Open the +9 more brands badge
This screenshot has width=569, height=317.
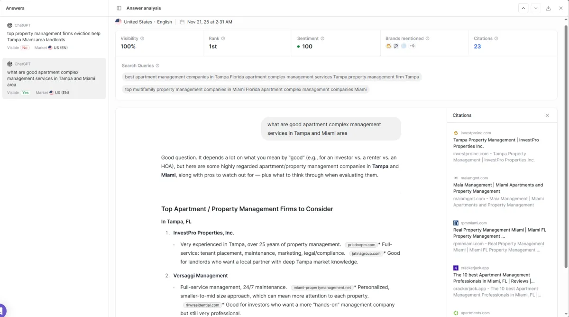(x=412, y=46)
